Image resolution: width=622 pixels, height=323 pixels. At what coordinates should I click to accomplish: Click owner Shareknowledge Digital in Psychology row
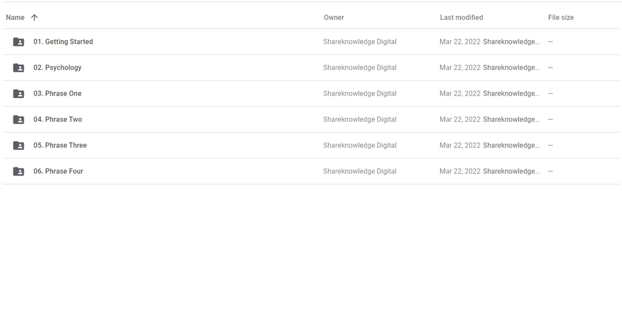359,68
